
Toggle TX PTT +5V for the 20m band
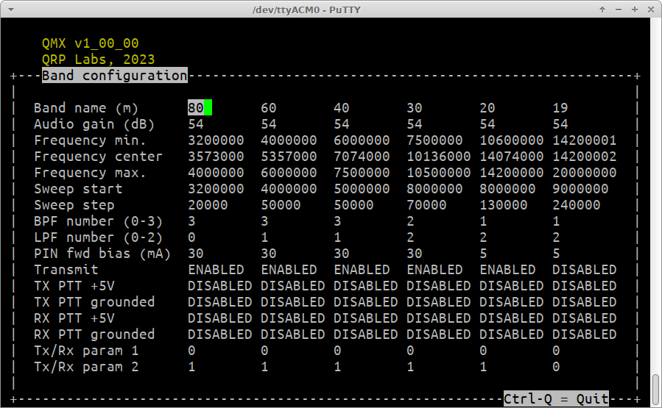click(x=511, y=286)
